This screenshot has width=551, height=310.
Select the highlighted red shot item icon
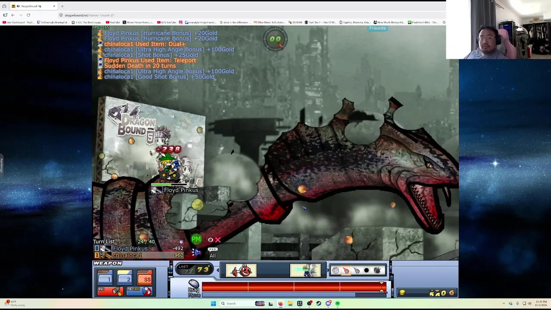point(346,270)
